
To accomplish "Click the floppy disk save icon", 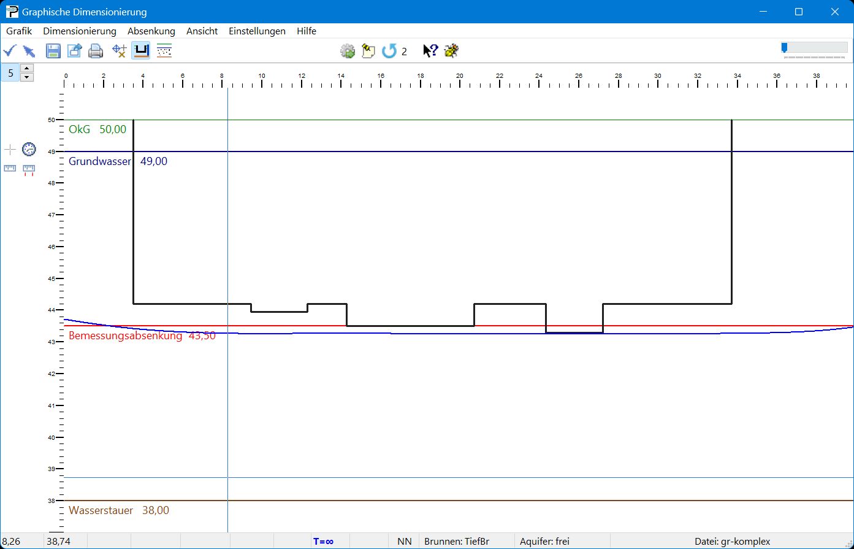I will pos(53,51).
